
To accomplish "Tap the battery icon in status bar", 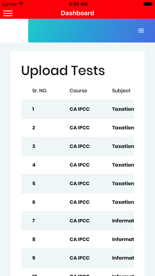I will point(148,4).
